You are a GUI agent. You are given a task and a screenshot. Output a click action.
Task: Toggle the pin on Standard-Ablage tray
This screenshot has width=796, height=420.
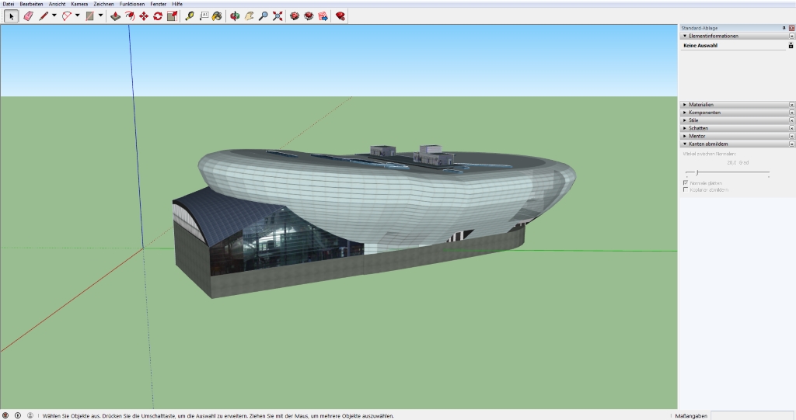[784, 28]
